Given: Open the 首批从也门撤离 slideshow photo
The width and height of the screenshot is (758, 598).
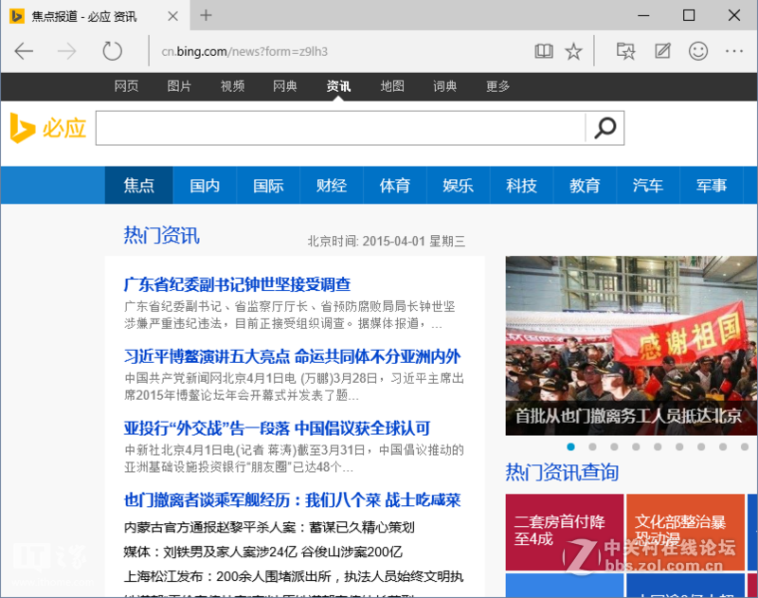Looking at the screenshot, I should point(631,346).
